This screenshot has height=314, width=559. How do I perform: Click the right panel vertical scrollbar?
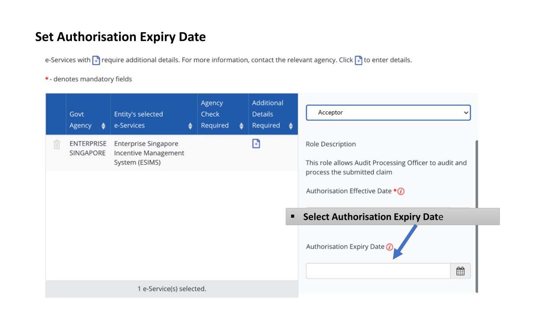point(476,216)
